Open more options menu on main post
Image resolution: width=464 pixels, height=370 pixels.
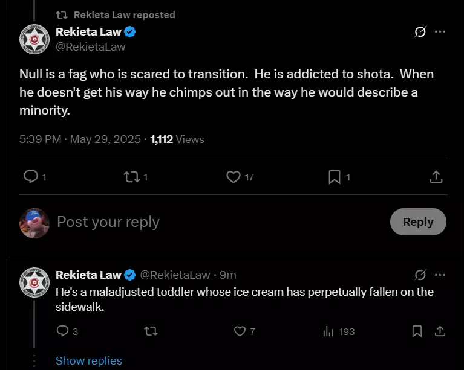pyautogui.click(x=440, y=32)
